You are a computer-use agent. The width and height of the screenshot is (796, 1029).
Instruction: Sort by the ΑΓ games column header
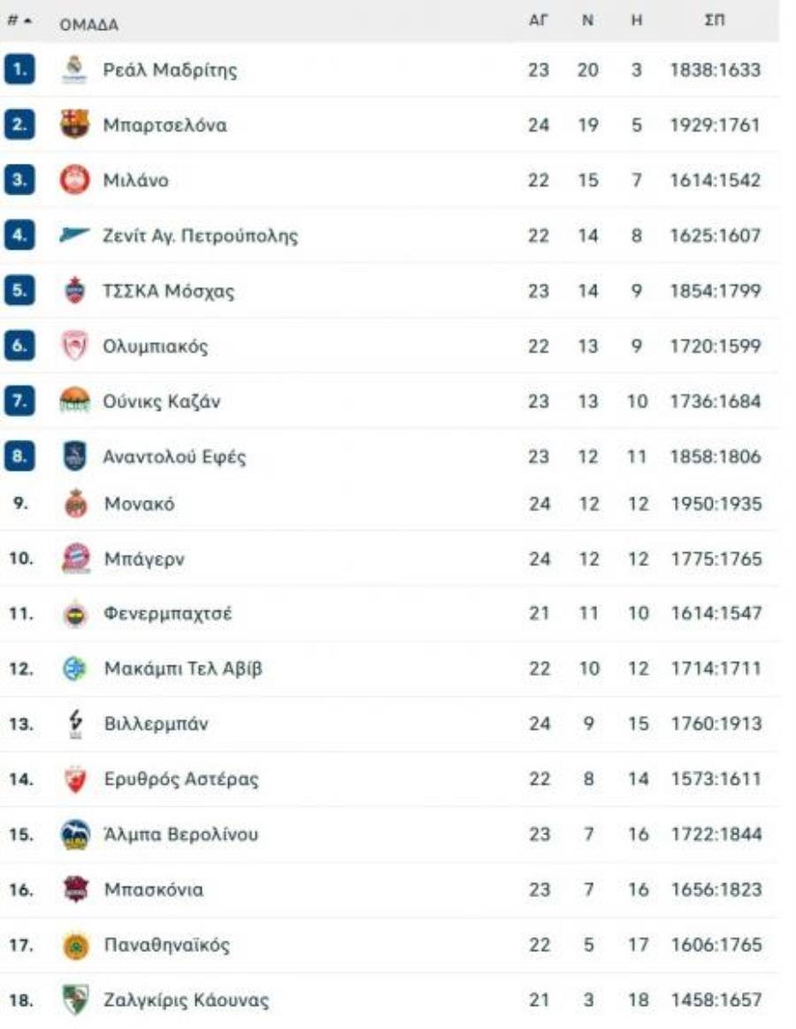pos(538,21)
